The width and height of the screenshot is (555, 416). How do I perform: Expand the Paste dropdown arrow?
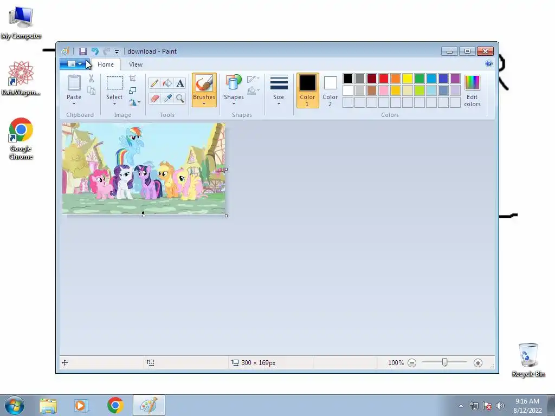[x=74, y=103]
